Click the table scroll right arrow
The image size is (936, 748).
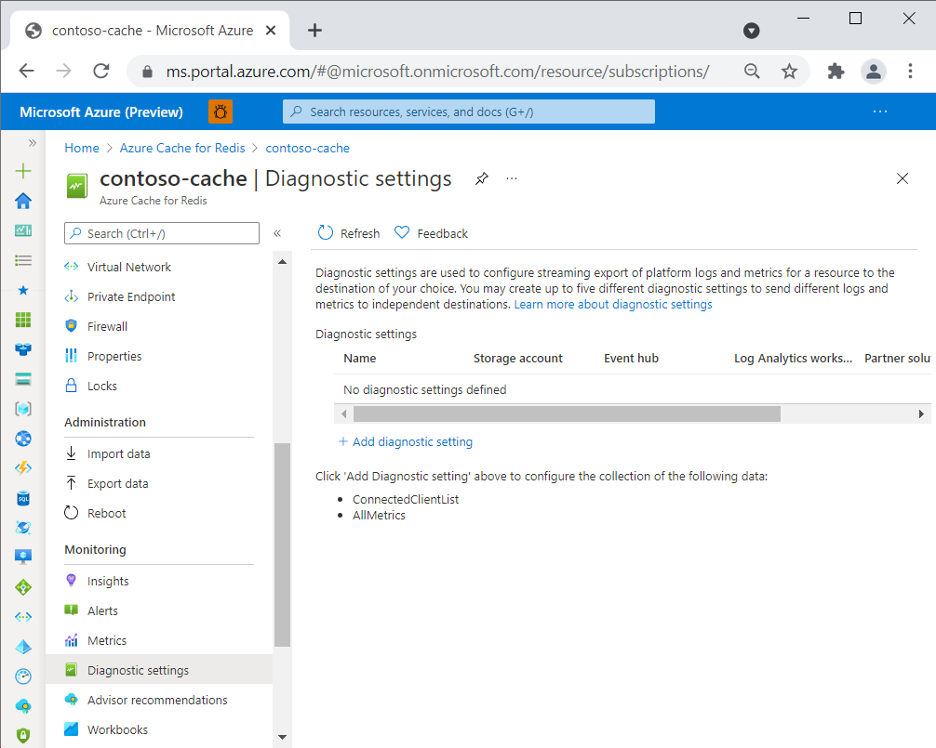(x=921, y=413)
